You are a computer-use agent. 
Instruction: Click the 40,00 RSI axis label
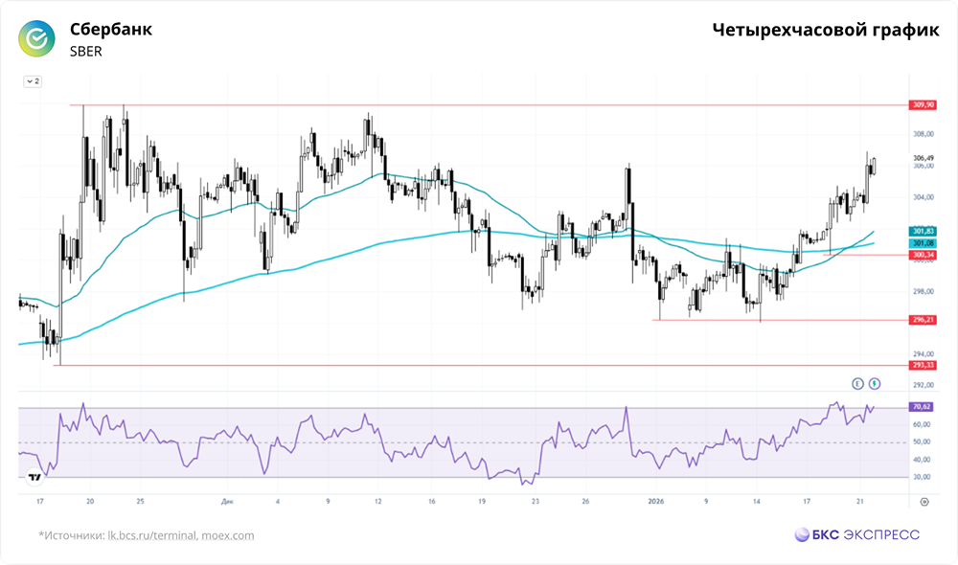(x=922, y=460)
